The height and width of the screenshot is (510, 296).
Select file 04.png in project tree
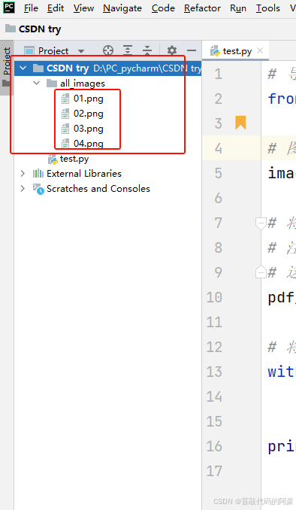[89, 143]
